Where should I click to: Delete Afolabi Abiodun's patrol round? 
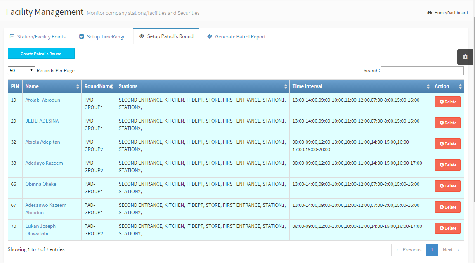coord(448,102)
